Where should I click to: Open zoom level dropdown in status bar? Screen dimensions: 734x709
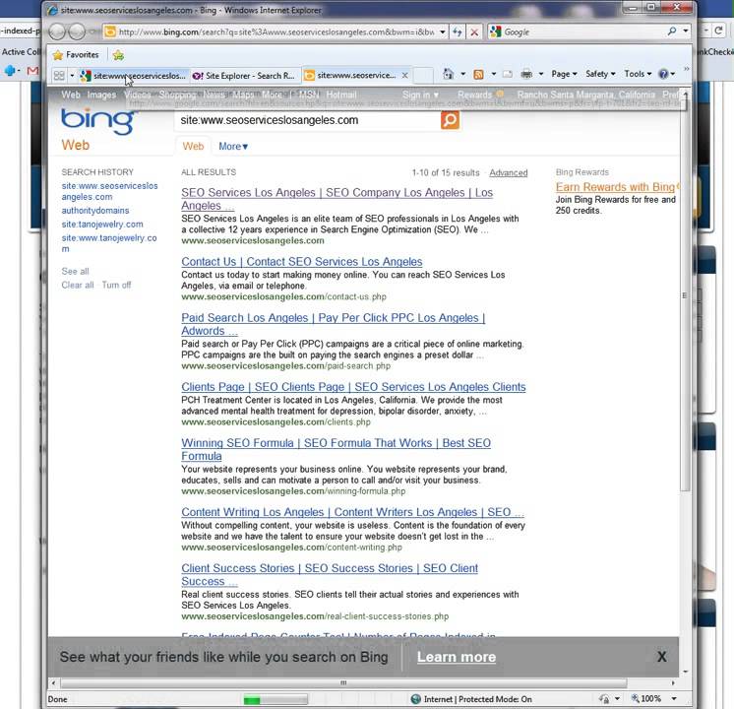point(674,699)
